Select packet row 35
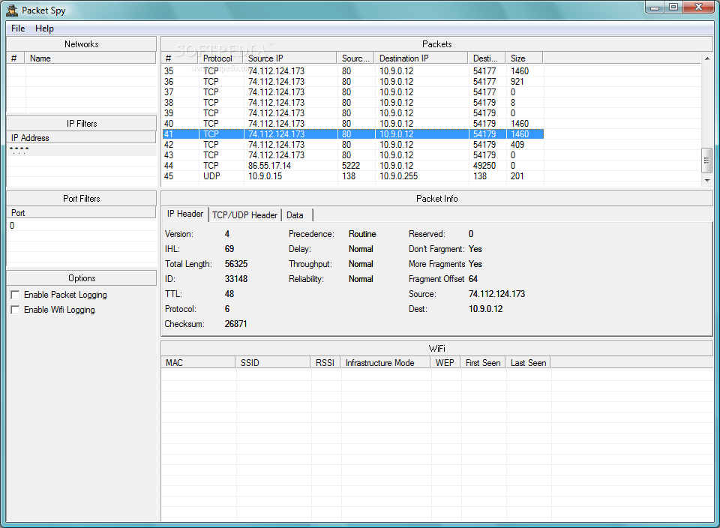 click(352, 71)
